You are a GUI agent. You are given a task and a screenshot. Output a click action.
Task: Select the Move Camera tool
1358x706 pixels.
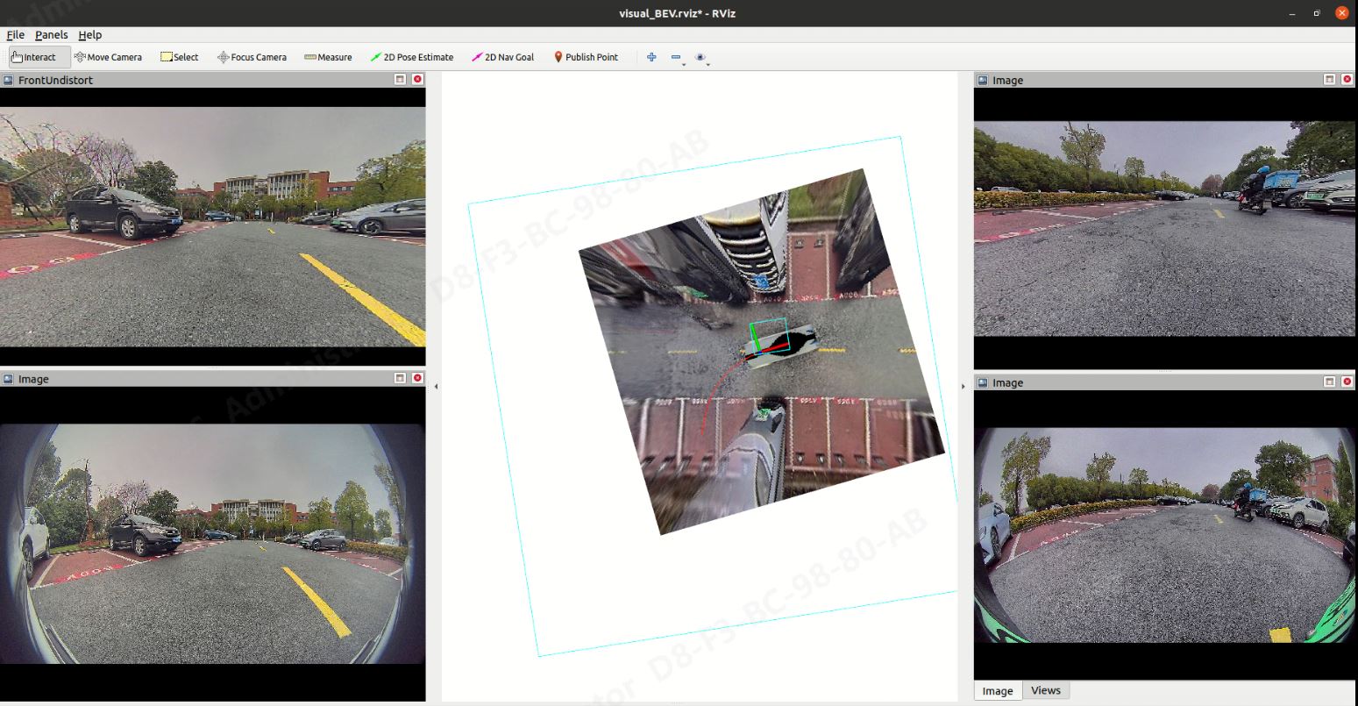pyautogui.click(x=108, y=57)
